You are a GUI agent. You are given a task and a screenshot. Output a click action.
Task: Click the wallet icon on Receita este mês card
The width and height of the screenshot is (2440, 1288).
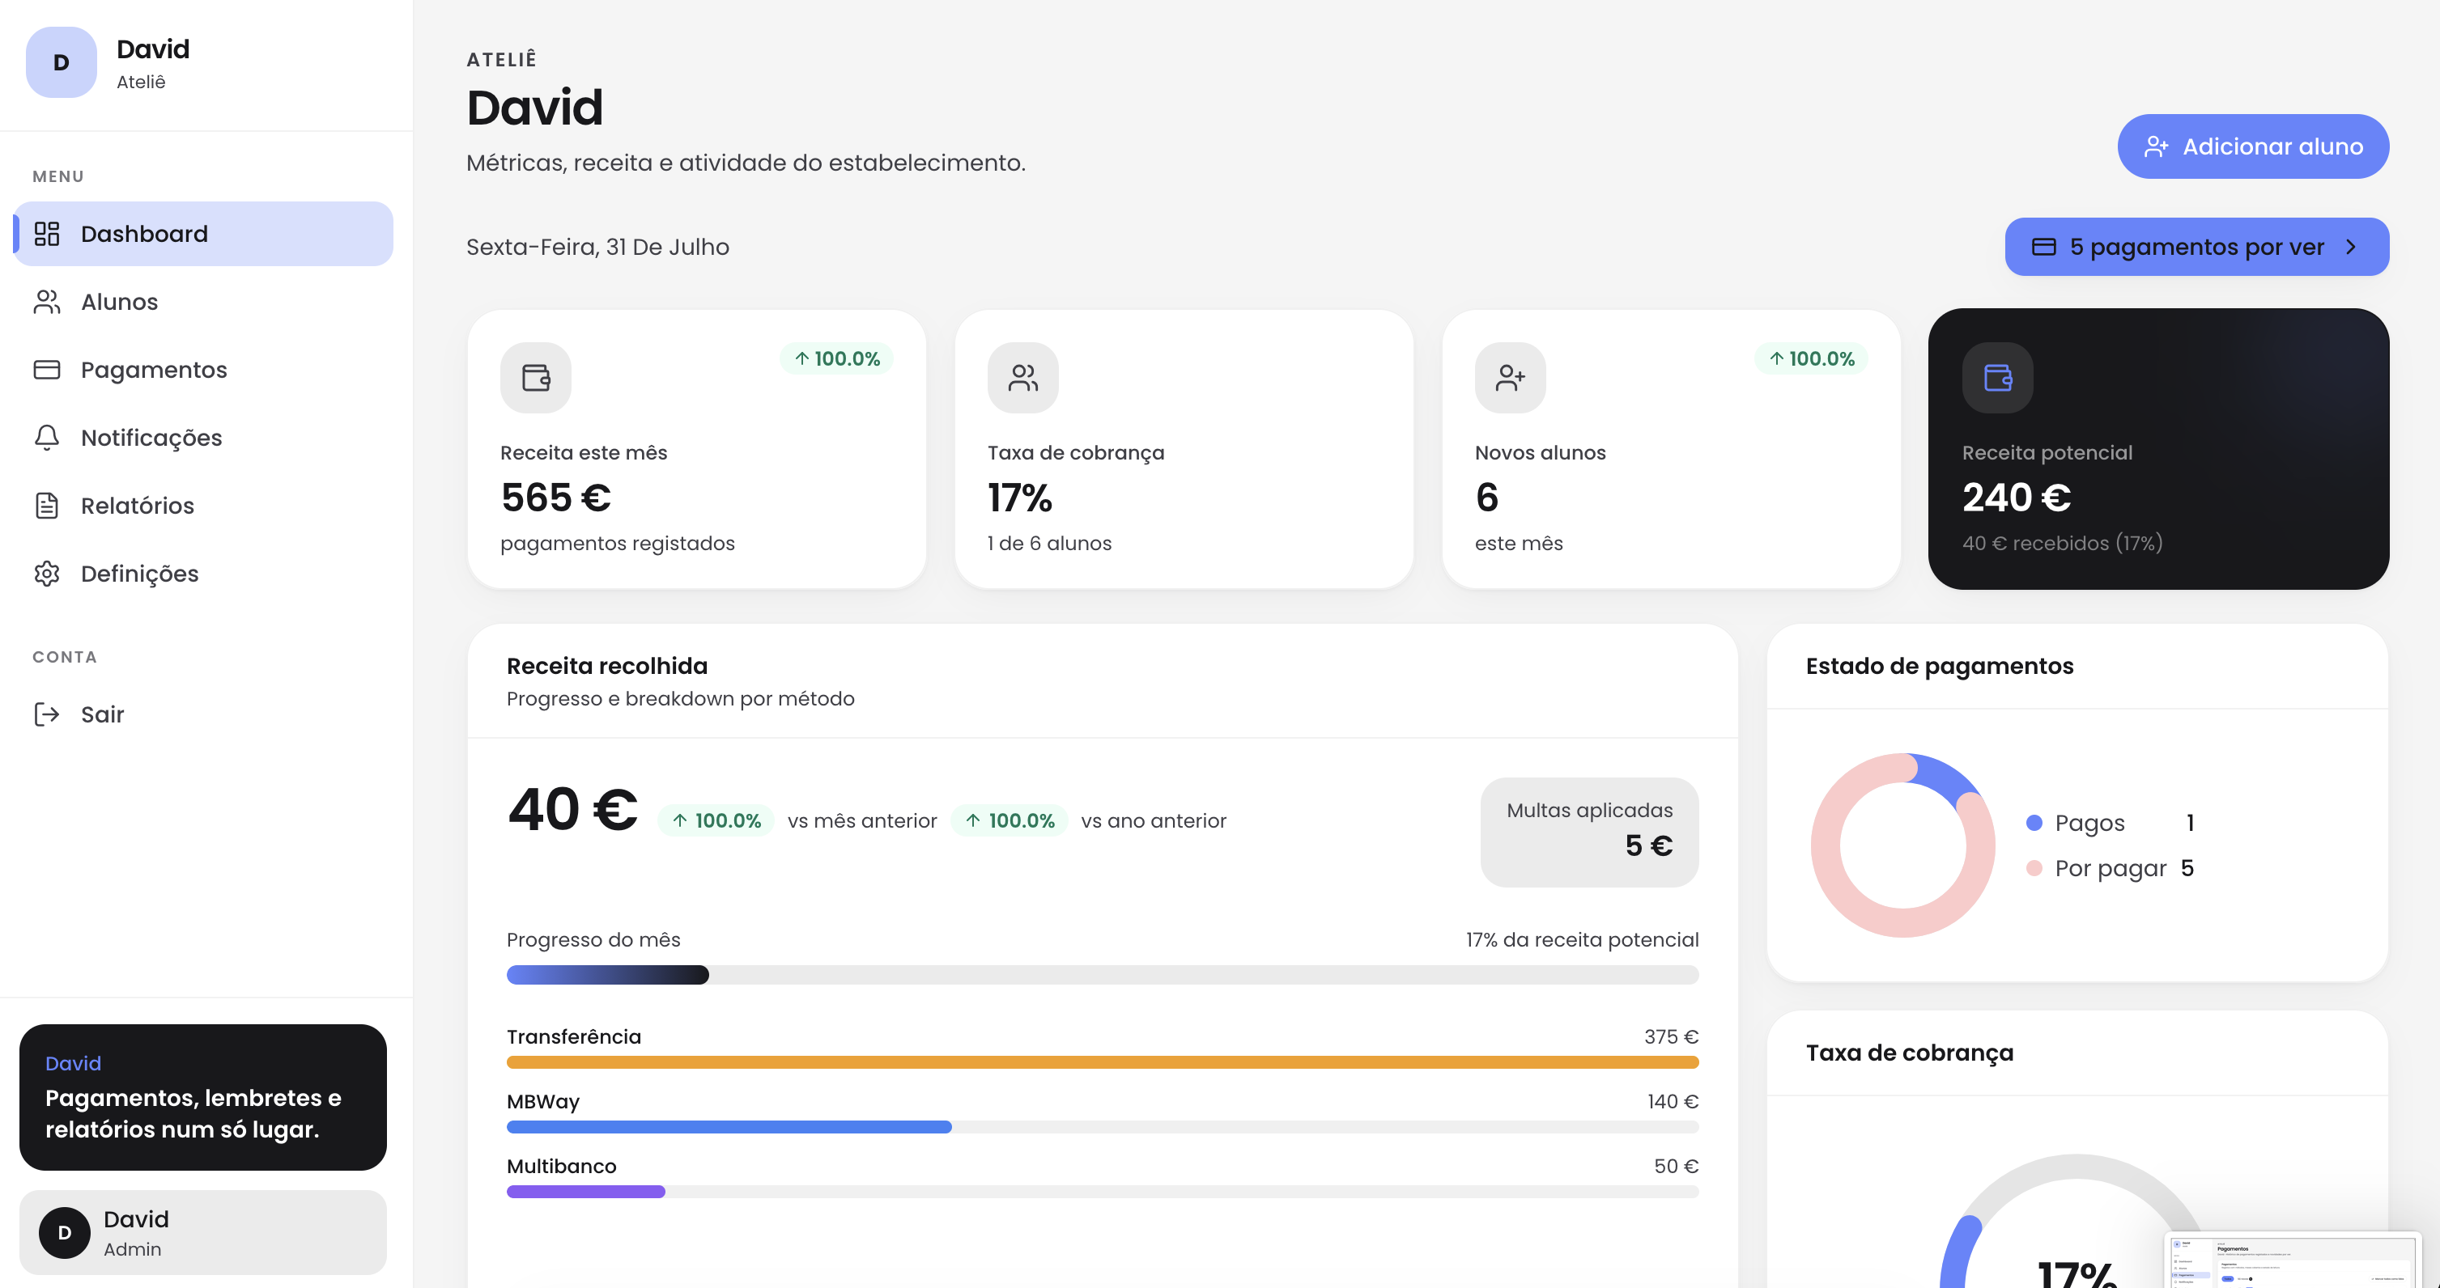536,378
